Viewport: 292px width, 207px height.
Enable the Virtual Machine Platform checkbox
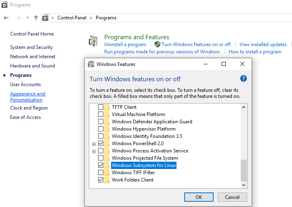pos(101,114)
